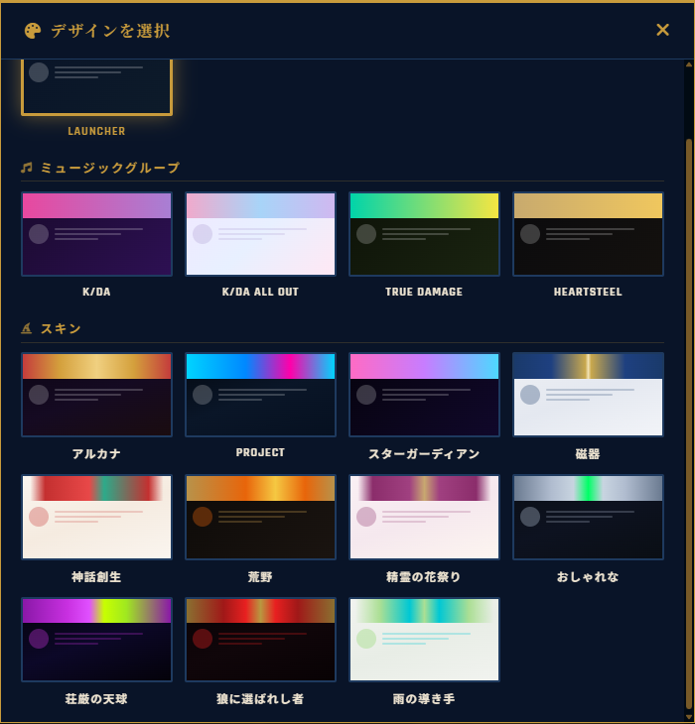This screenshot has height=724, width=695.
Task: Select the PROJECT skin theme
Action: (260, 395)
